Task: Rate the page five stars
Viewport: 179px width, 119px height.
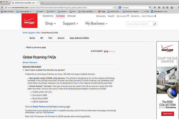Action: point(114,51)
